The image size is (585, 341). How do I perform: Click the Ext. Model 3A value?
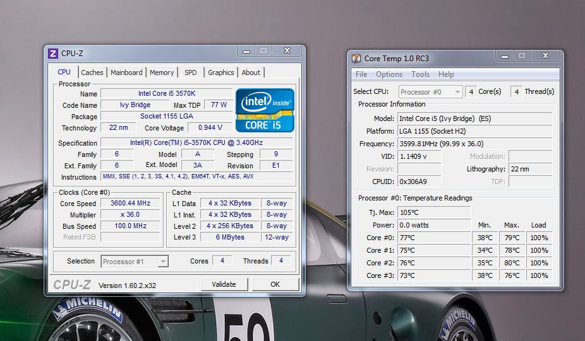tap(198, 165)
